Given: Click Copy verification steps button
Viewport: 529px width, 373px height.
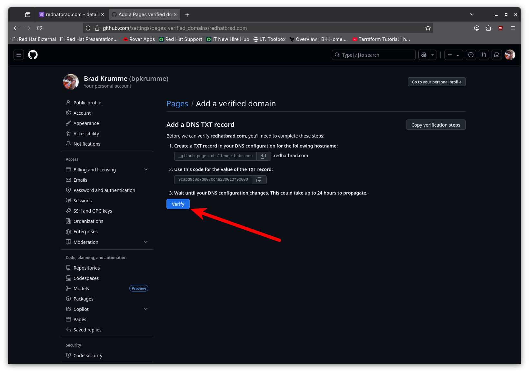Looking at the screenshot, I should point(436,125).
